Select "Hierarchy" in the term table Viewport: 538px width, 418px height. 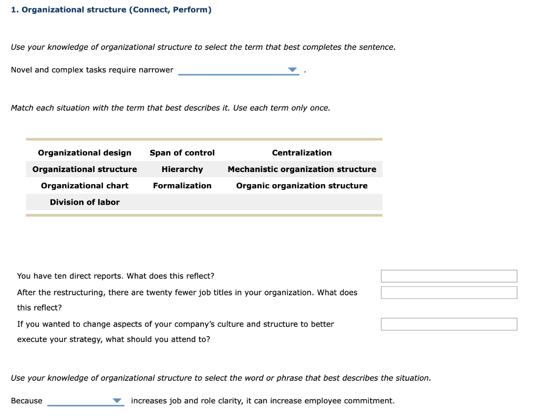click(182, 169)
